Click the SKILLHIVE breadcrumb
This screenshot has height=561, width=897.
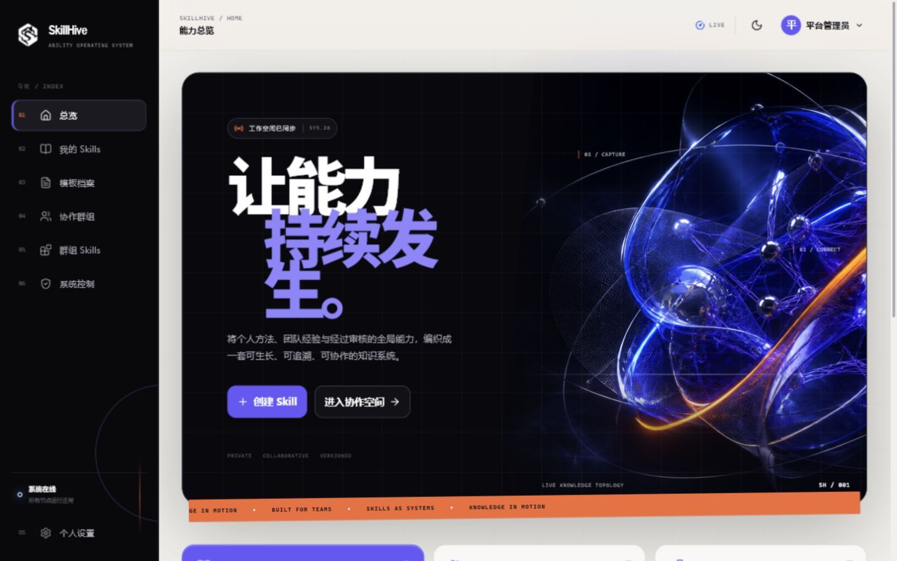pos(197,18)
